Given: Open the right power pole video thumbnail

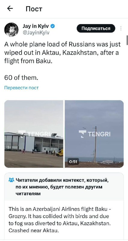Looking at the screenshot, I should [x=94, y=134].
